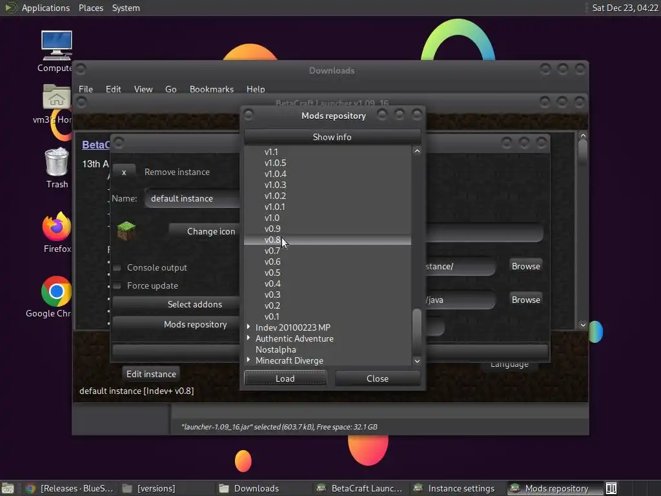Click the Load button
Image resolution: width=661 pixels, height=496 pixels.
point(285,378)
